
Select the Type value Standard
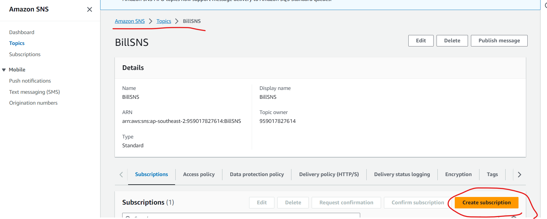pyautogui.click(x=133, y=146)
